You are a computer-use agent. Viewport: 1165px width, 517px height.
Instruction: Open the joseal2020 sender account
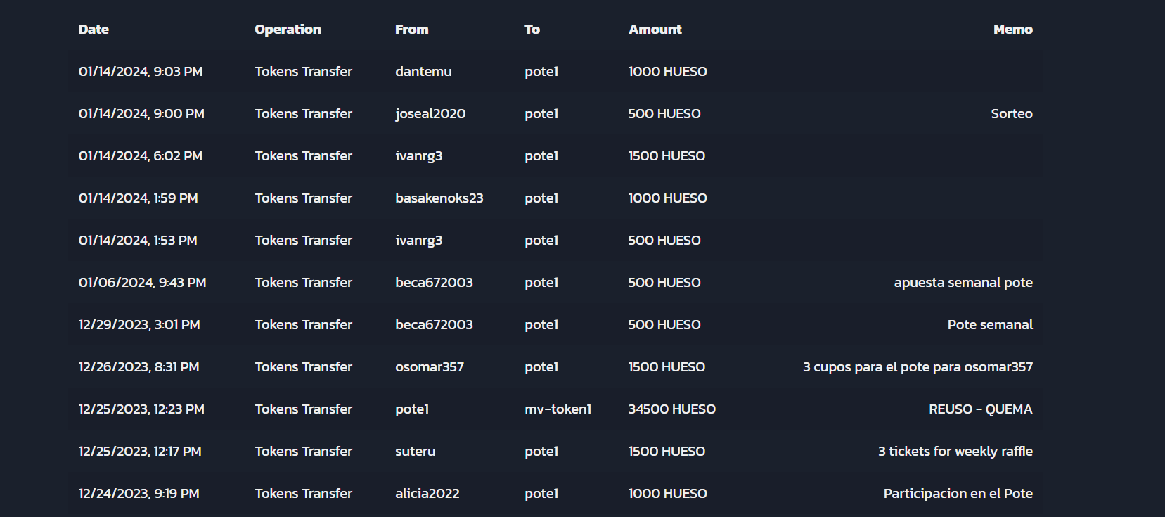(430, 114)
